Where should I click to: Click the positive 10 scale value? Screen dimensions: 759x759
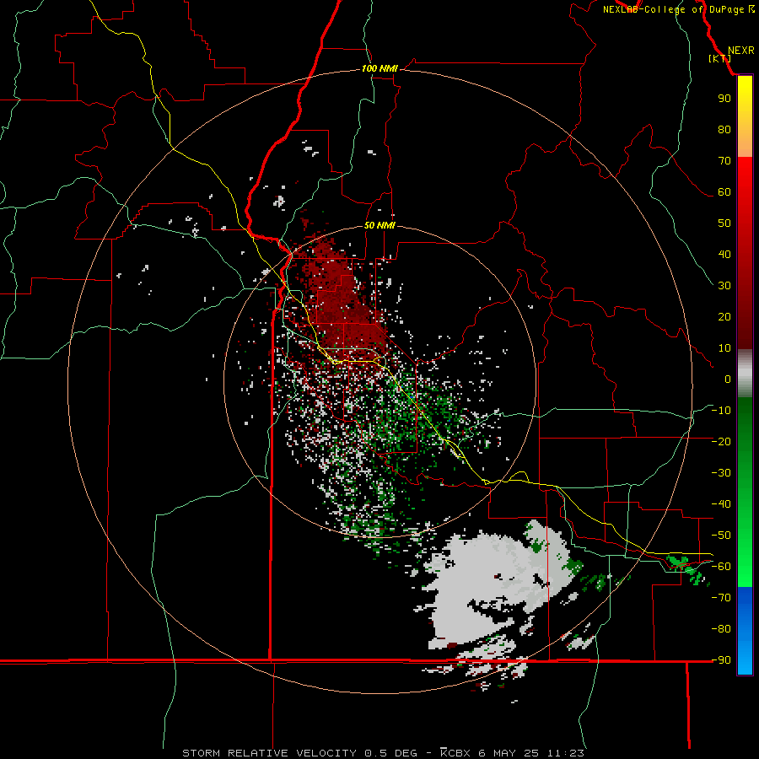click(724, 348)
